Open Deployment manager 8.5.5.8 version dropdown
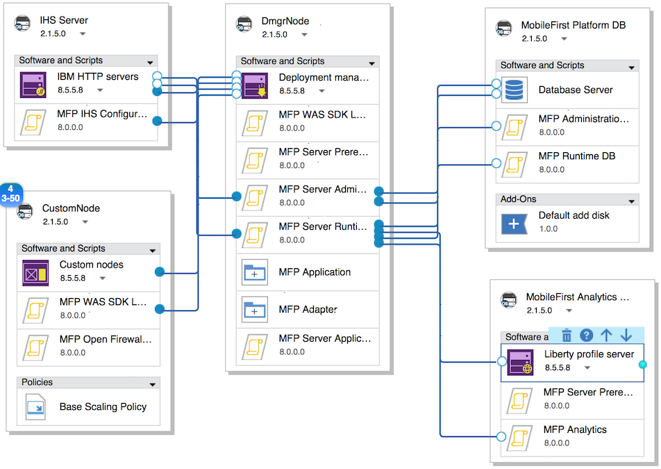 pos(321,91)
